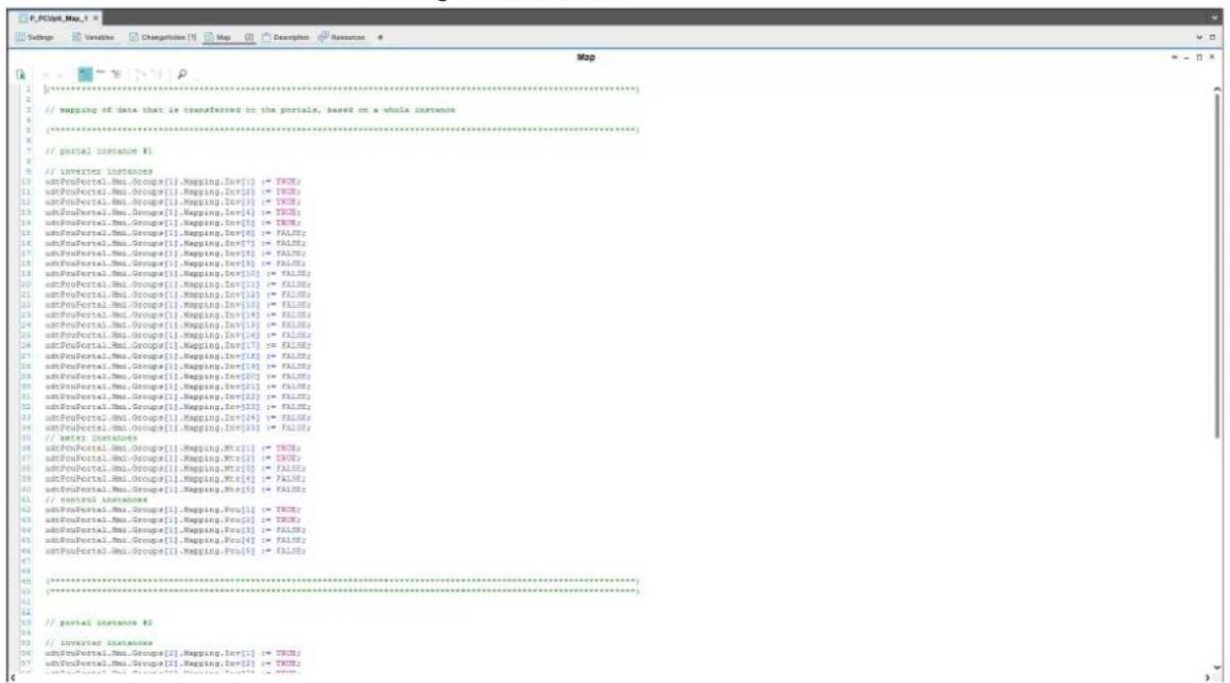Click the comment about mapping of data transferred
The image size is (1230, 683).
click(x=250, y=110)
